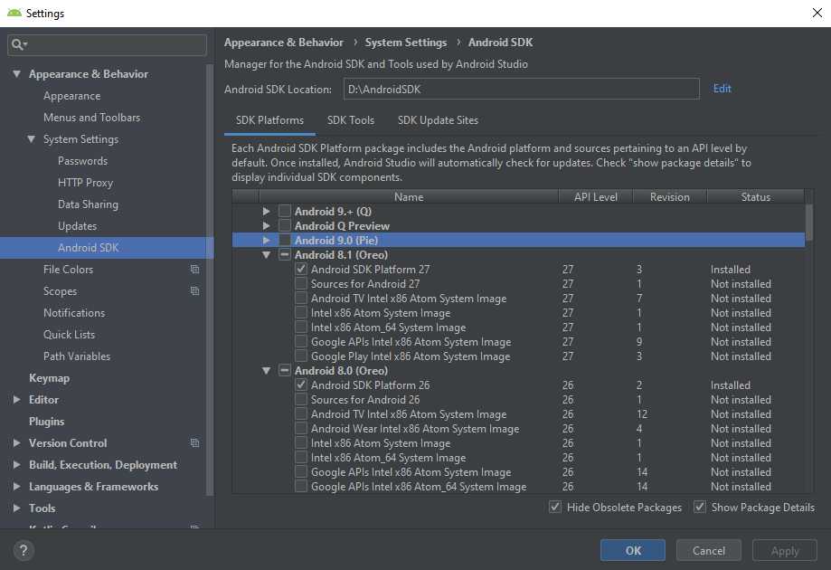The image size is (831, 570).
Task: Switch to the SDK Update Sites tab
Action: [438, 120]
